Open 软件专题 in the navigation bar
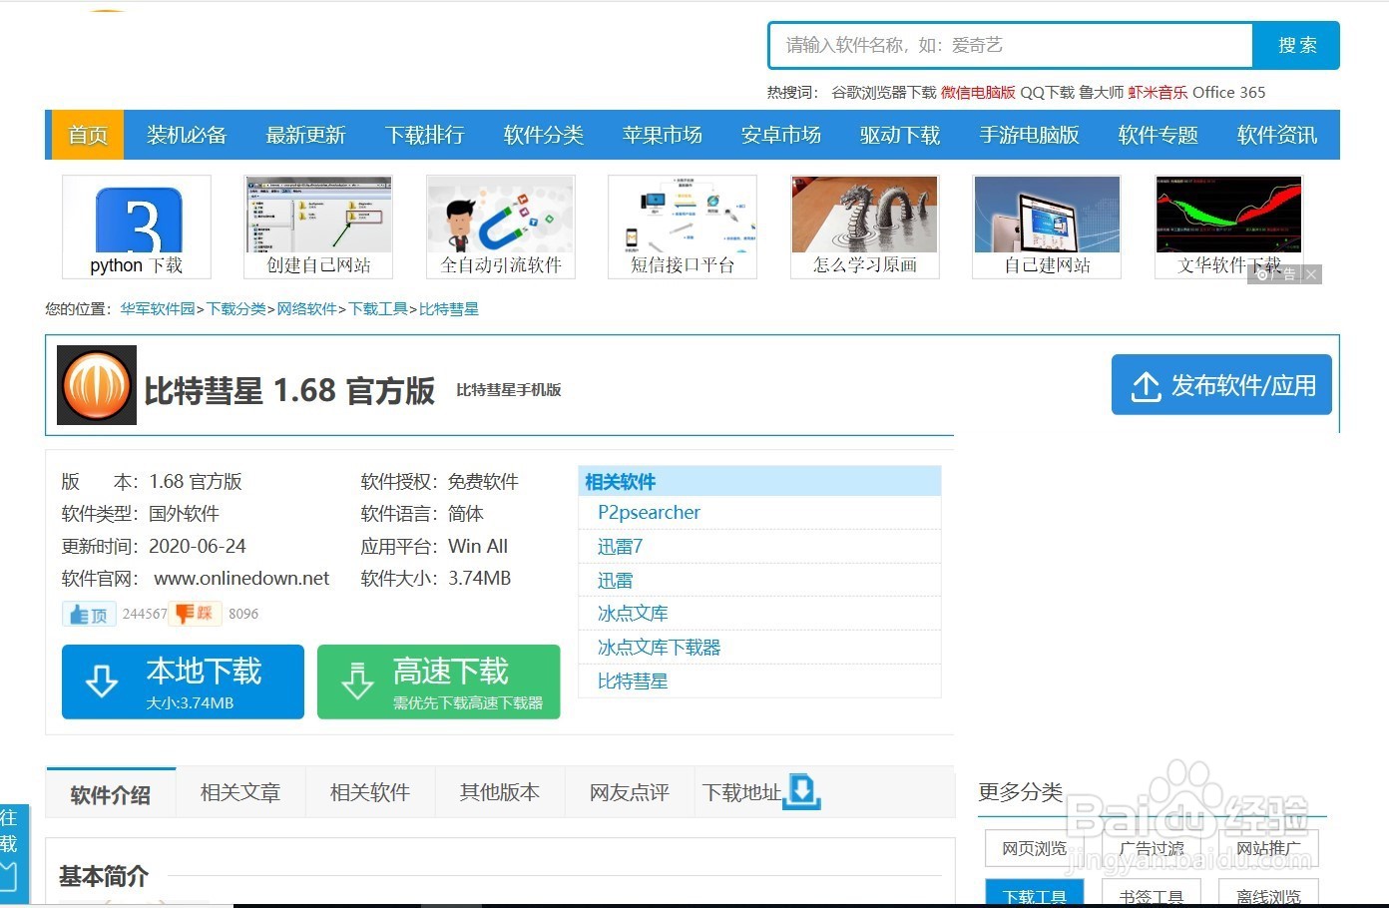This screenshot has height=908, width=1389. 1158,135
